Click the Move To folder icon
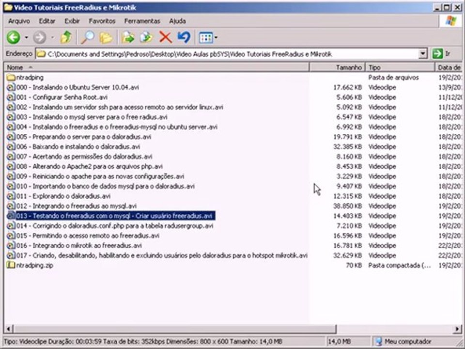 [128, 37]
